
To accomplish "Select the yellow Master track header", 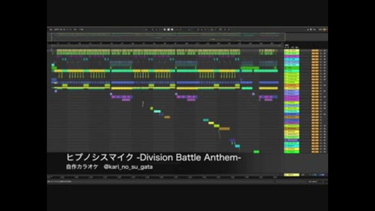I will tap(292, 175).
